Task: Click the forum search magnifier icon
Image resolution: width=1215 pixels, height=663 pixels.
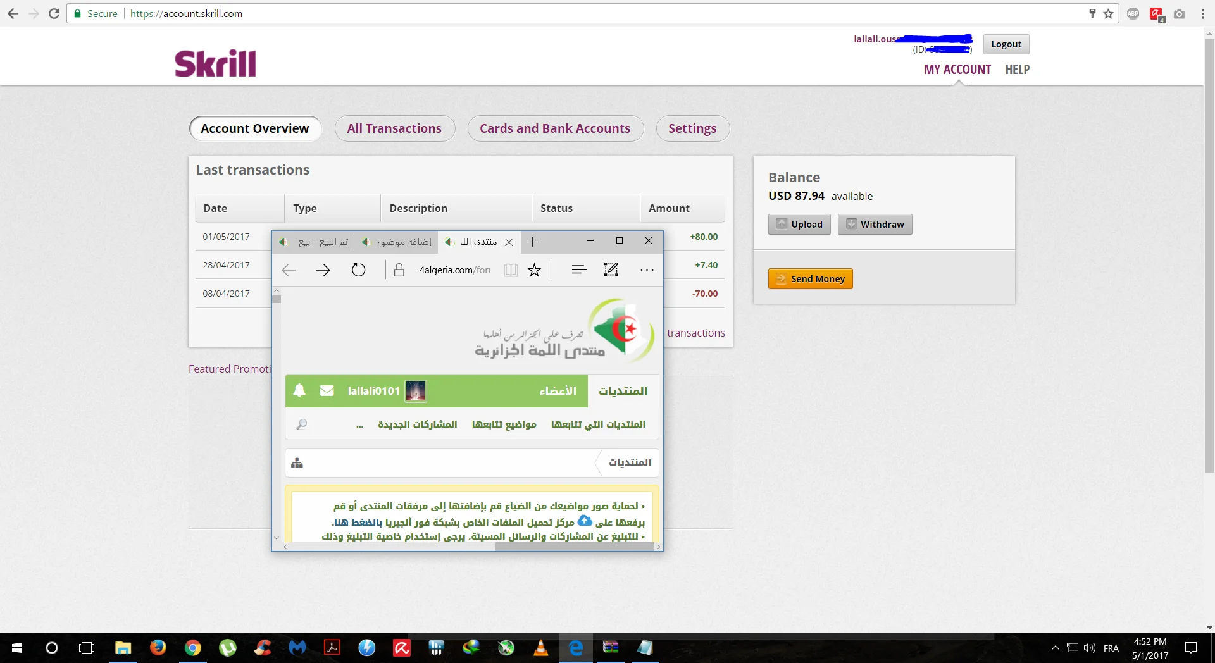Action: (302, 424)
